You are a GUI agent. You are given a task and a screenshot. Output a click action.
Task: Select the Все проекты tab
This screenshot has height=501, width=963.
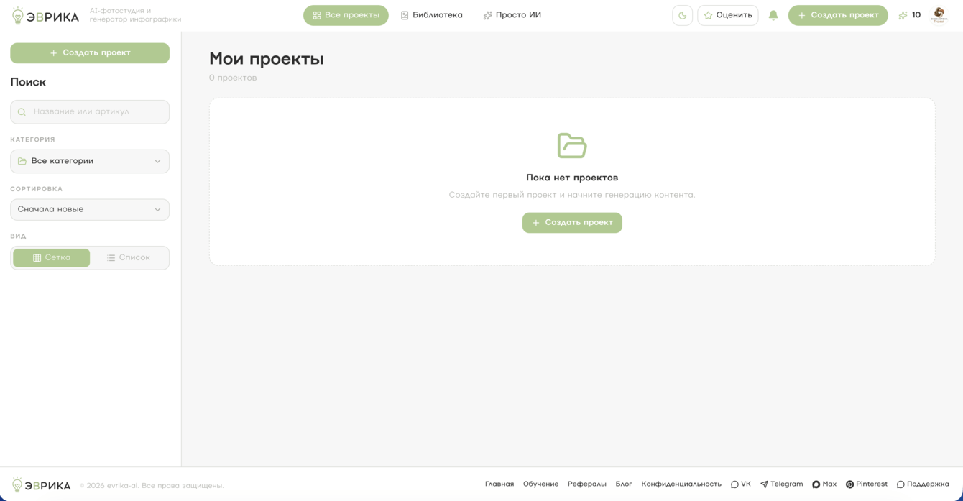coord(346,15)
